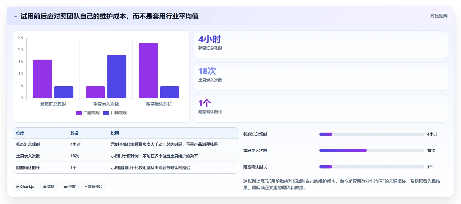The height and width of the screenshot is (204, 461).
Task: Open the 4小时 data card
Action: [x=321, y=44]
